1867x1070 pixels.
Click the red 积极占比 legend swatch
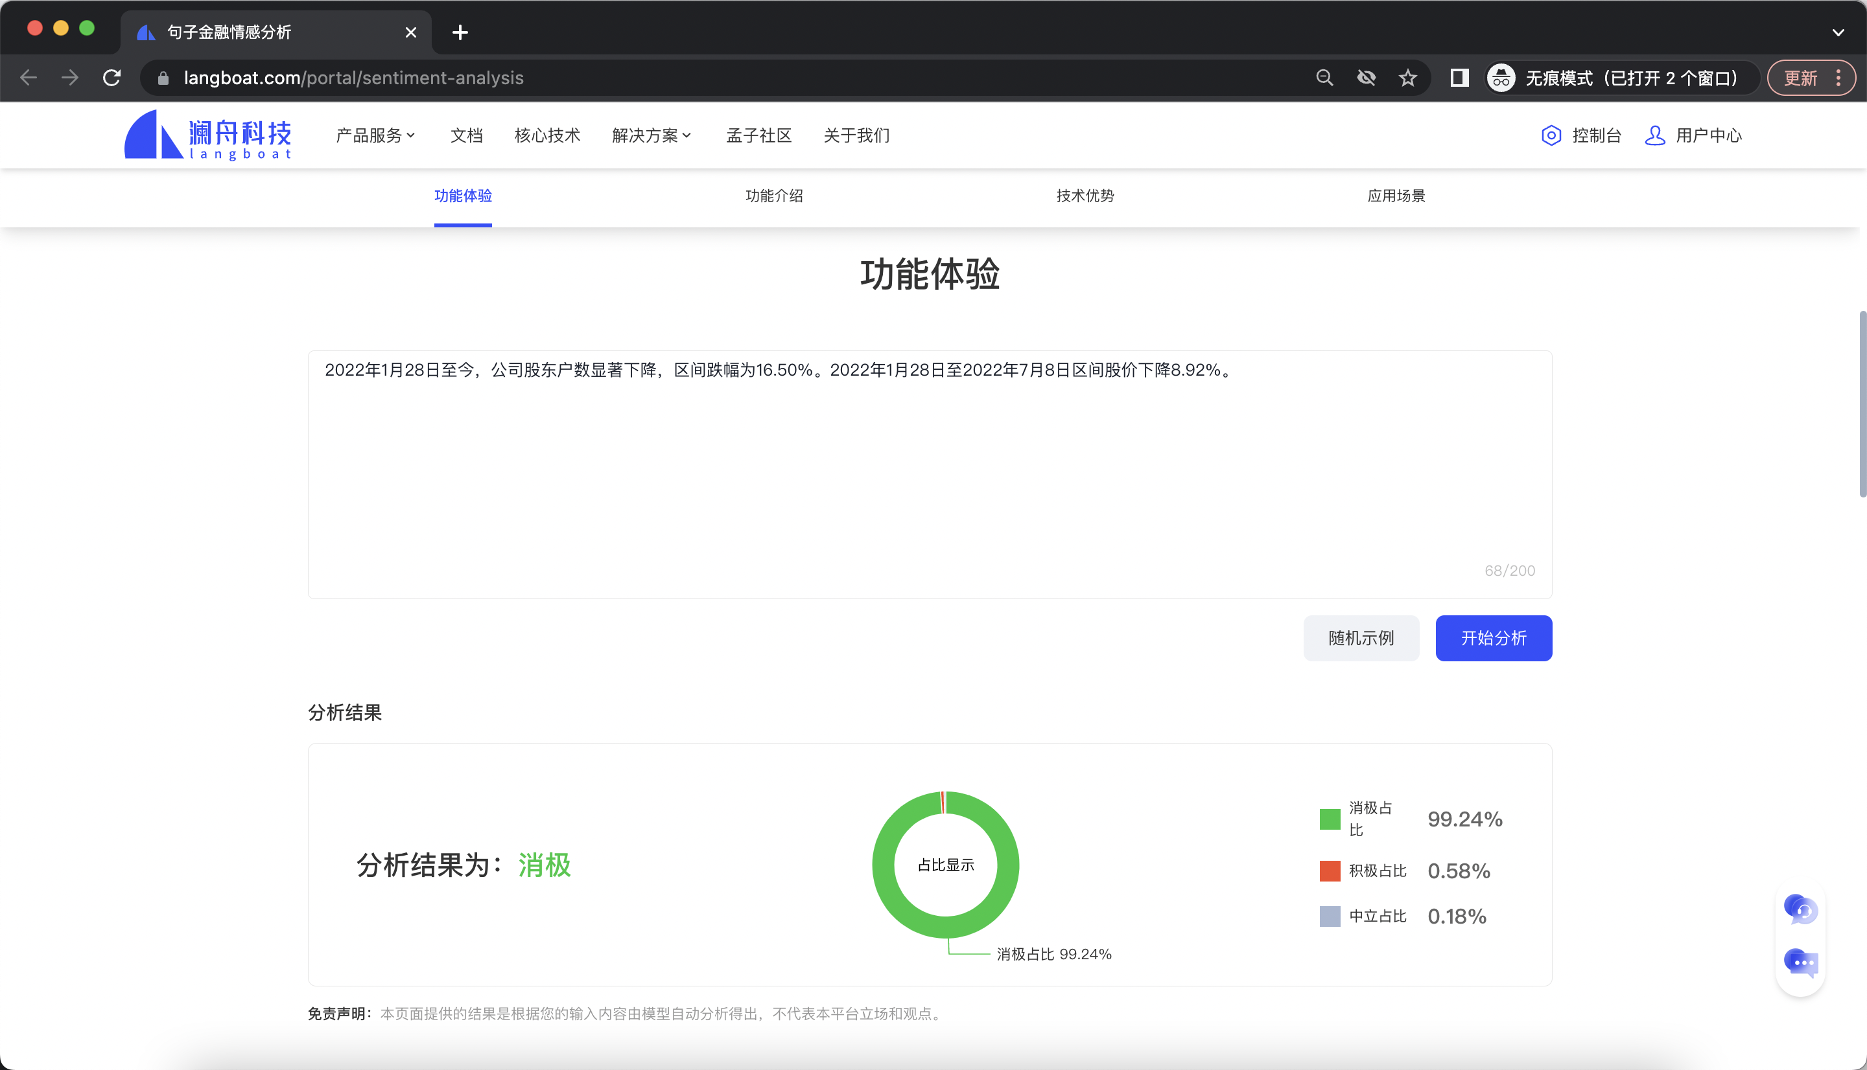click(1330, 871)
